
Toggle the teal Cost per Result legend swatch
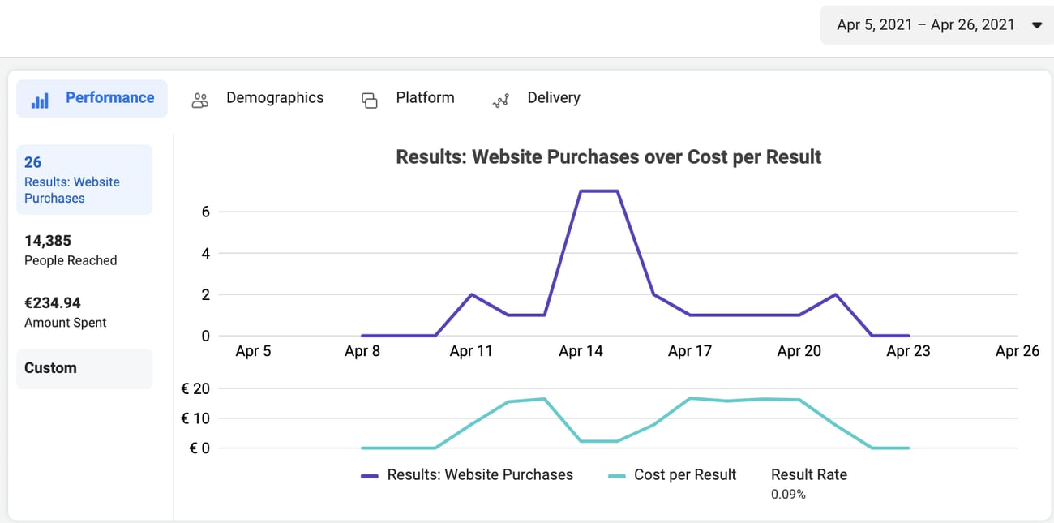coord(618,476)
